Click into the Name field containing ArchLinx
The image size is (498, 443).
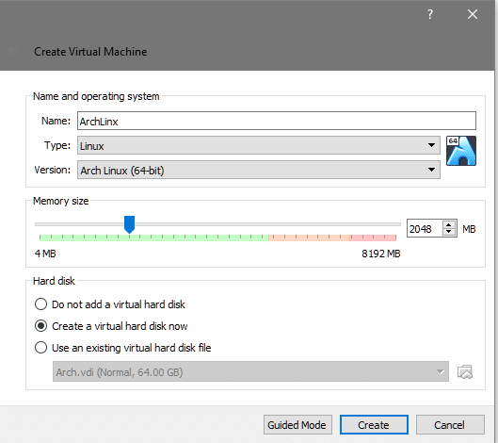pyautogui.click(x=277, y=121)
